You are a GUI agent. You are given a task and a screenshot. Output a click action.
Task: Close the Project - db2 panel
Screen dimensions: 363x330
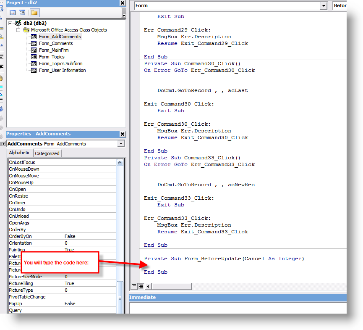123,3
